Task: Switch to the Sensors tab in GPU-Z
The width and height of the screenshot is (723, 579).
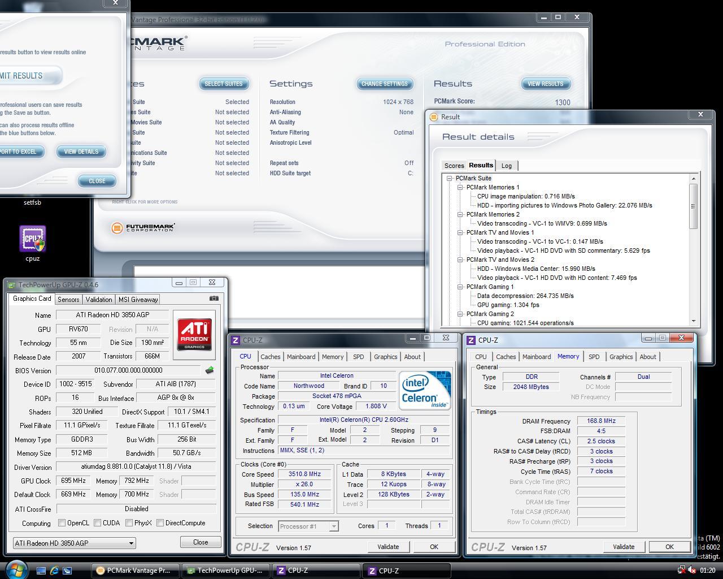Action: point(68,299)
